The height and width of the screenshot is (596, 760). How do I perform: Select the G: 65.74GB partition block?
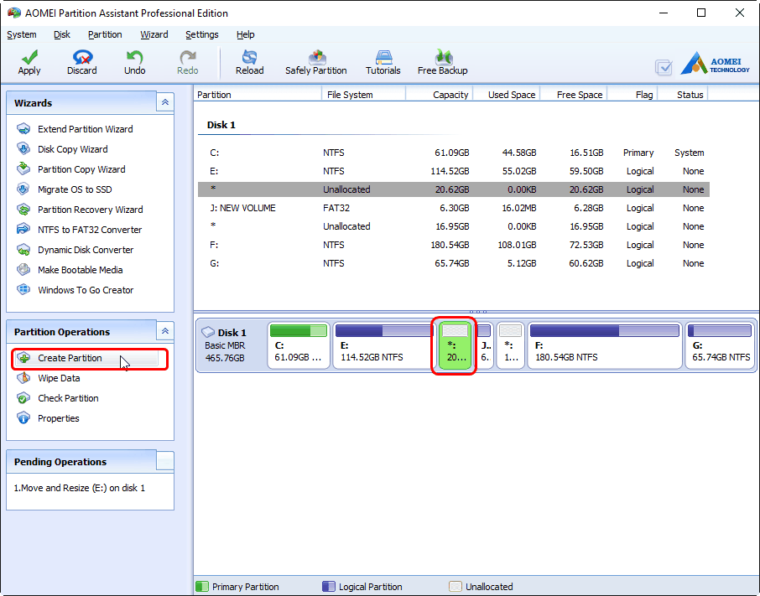[720, 345]
